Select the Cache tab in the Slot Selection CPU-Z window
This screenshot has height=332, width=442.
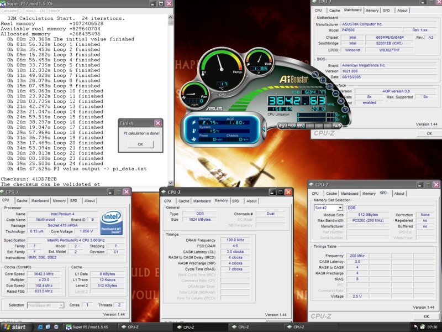pos(331,194)
